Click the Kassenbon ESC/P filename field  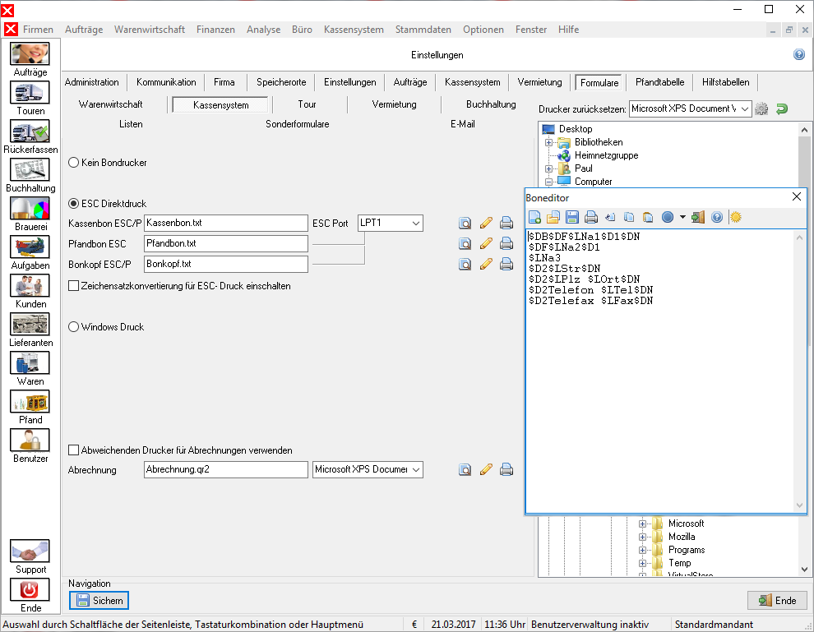point(226,223)
